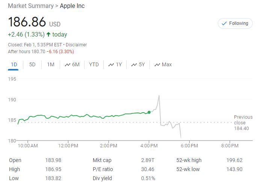This screenshot has width=264, height=182.
Task: Open the Disclaimer link
Action: [76, 45]
